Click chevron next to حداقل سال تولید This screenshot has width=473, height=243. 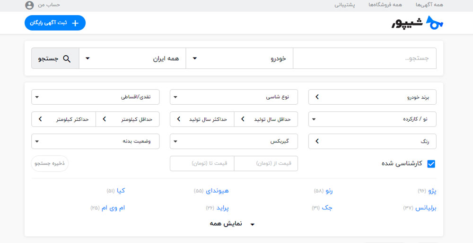click(x=243, y=119)
